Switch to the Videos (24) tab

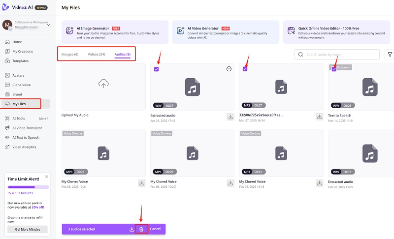(x=96, y=54)
